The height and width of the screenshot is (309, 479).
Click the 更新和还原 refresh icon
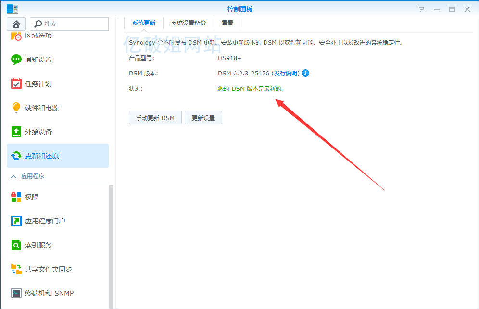pos(16,156)
